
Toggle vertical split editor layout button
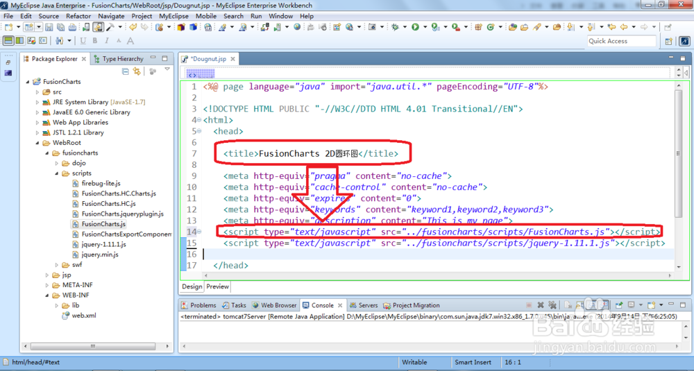(19, 41)
